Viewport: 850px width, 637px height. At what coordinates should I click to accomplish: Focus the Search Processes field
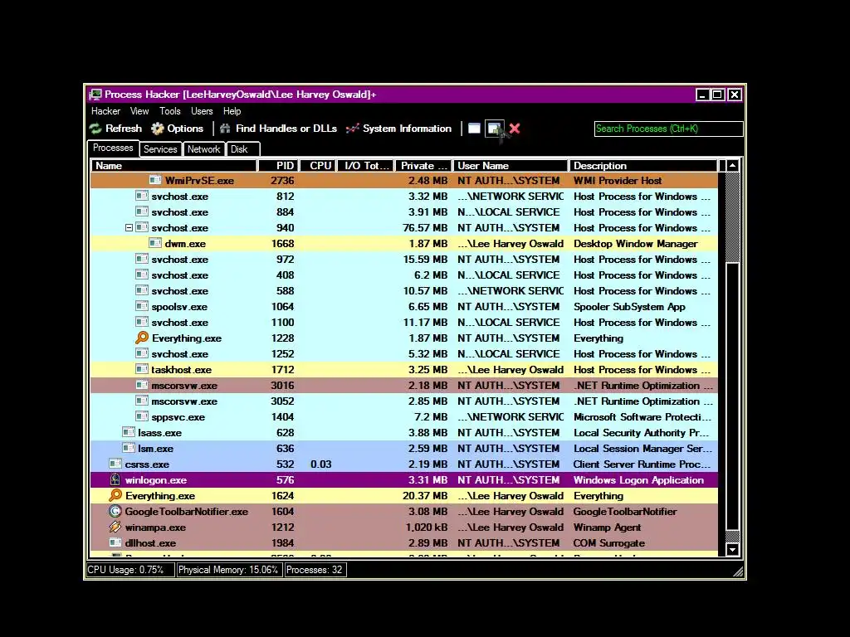668,129
